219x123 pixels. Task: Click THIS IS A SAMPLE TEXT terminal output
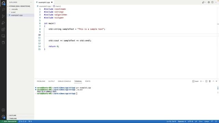[47, 92]
